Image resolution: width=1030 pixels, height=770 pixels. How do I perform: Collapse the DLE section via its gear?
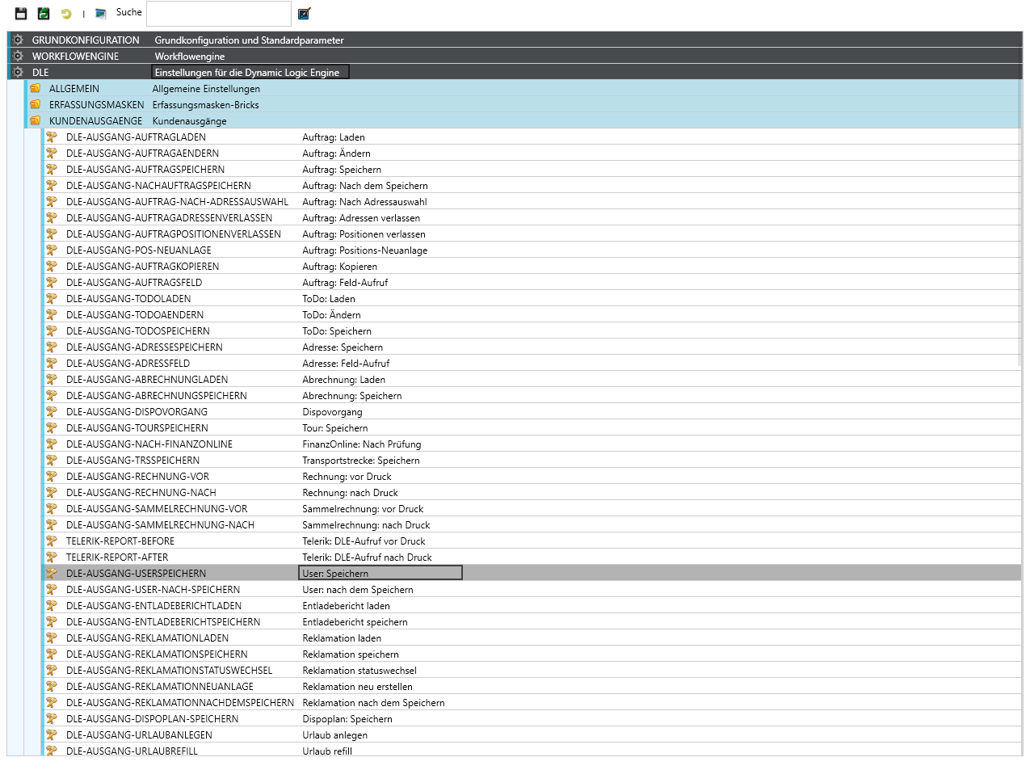pyautogui.click(x=18, y=72)
